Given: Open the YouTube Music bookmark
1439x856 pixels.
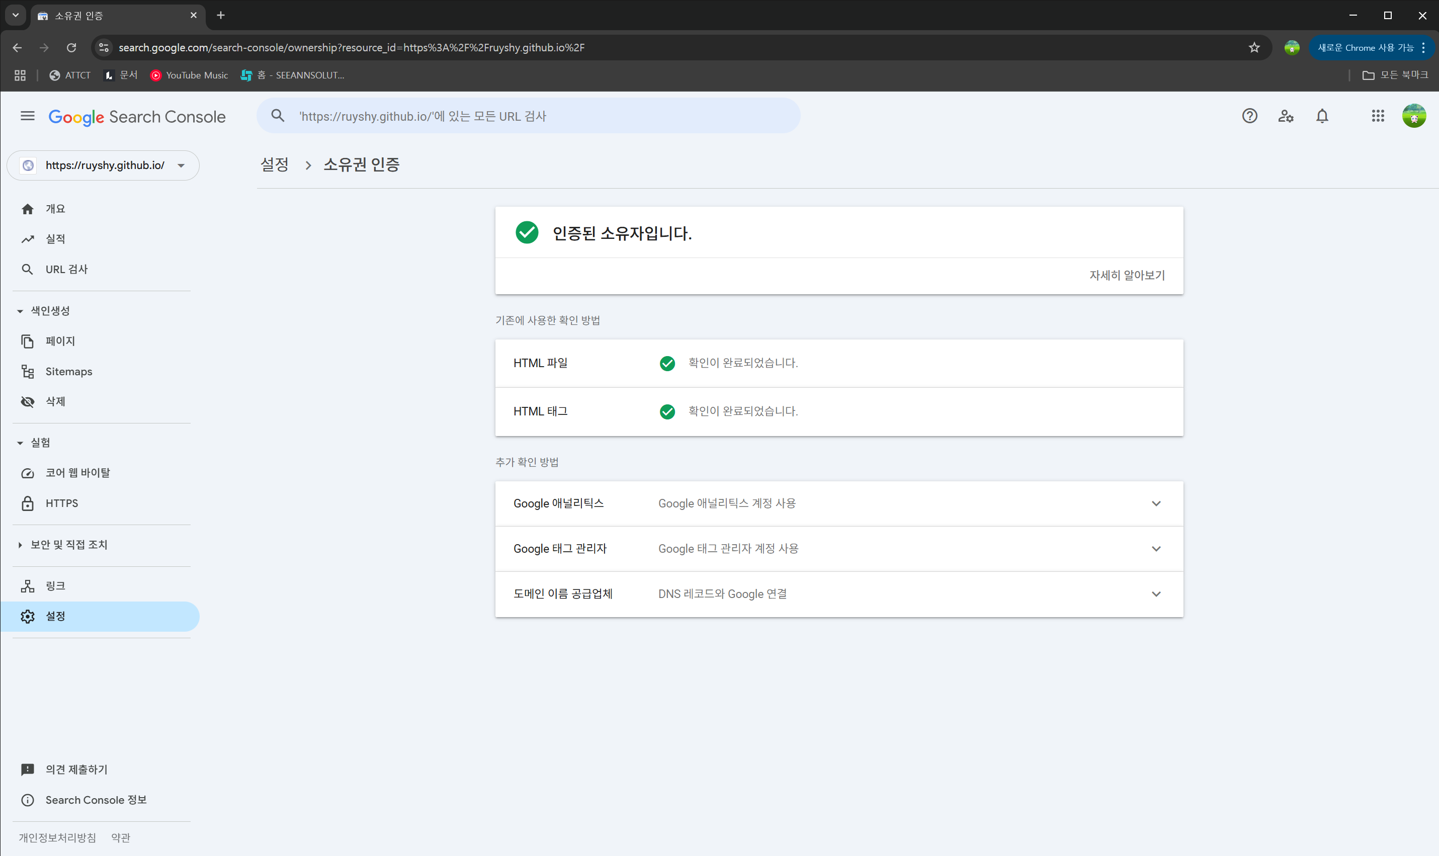Looking at the screenshot, I should pyautogui.click(x=189, y=75).
